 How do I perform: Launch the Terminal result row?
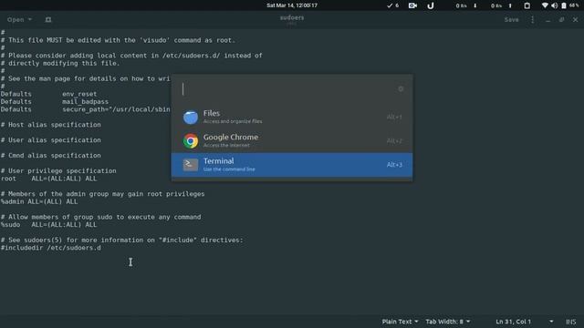(x=292, y=165)
